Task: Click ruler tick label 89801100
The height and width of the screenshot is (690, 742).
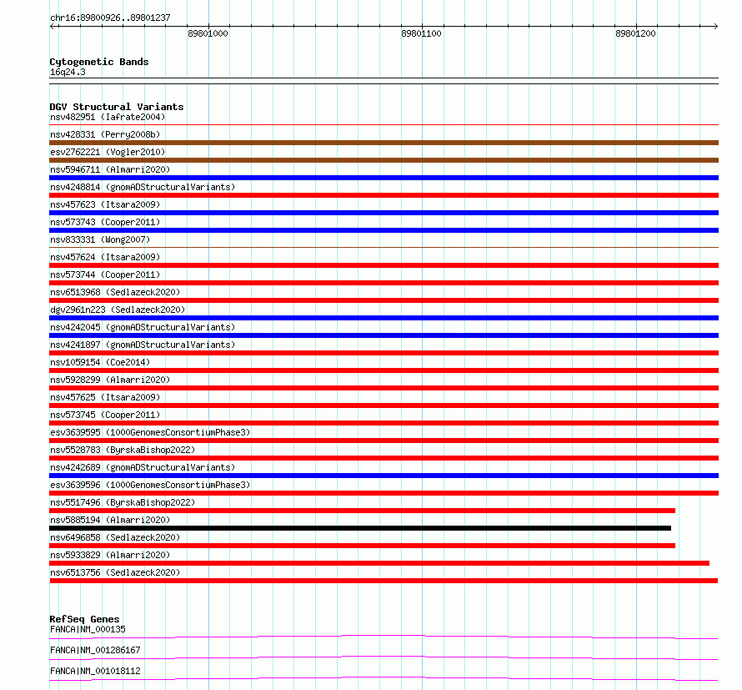Action: (421, 33)
